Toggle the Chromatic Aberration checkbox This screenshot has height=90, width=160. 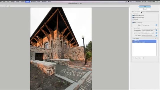click(133, 18)
